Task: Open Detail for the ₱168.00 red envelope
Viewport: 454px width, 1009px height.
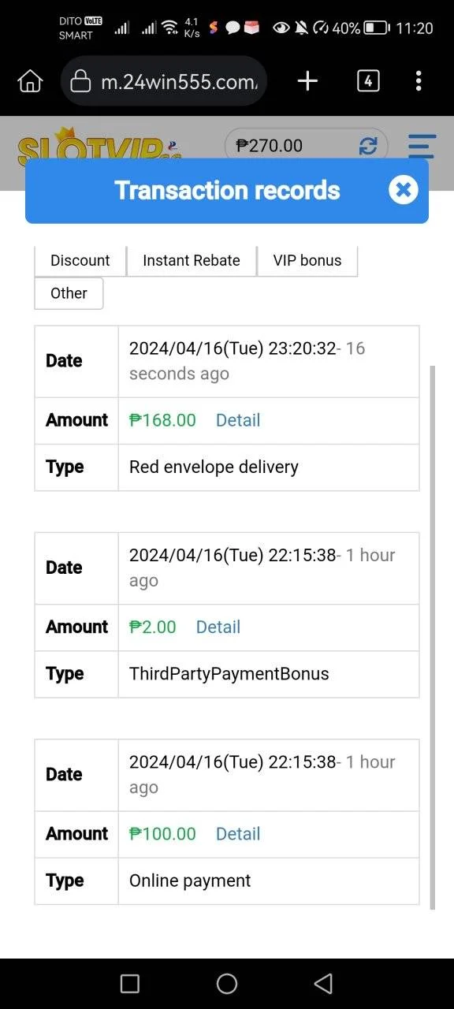Action: coord(238,420)
